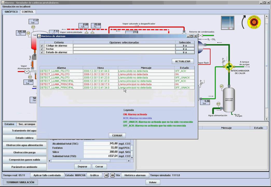Click the horizontal scrollbar left arrow in water panel
The height and width of the screenshot is (187, 271).
pos(49,161)
